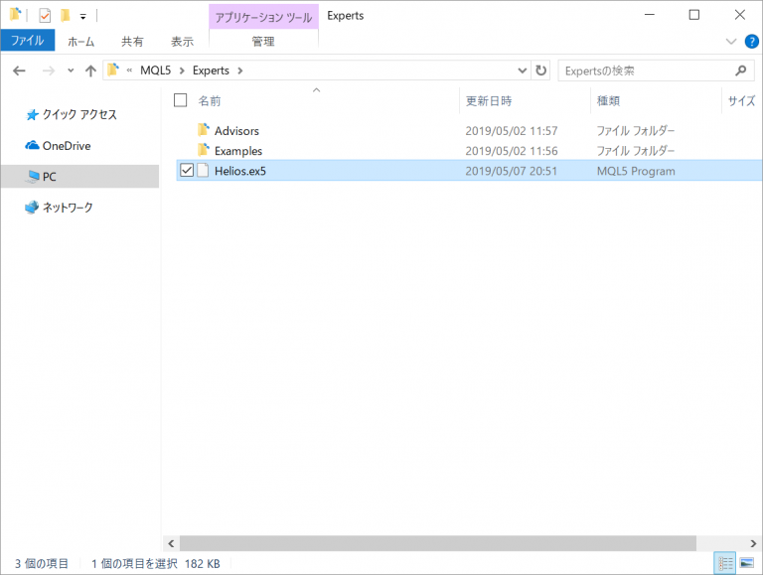Refresh the Experts folder view

click(x=541, y=71)
